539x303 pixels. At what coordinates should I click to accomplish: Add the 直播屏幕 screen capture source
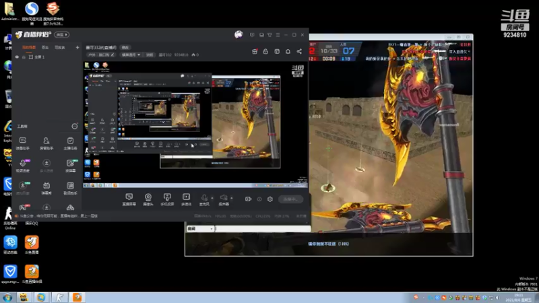tap(129, 199)
